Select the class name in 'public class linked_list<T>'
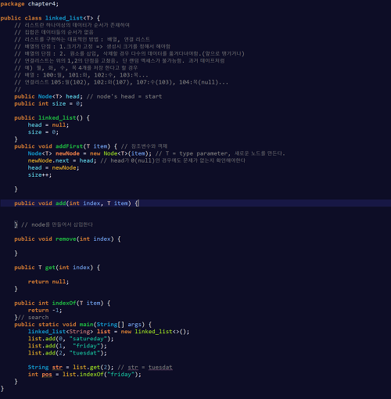The height and width of the screenshot is (399, 391). click(x=64, y=18)
